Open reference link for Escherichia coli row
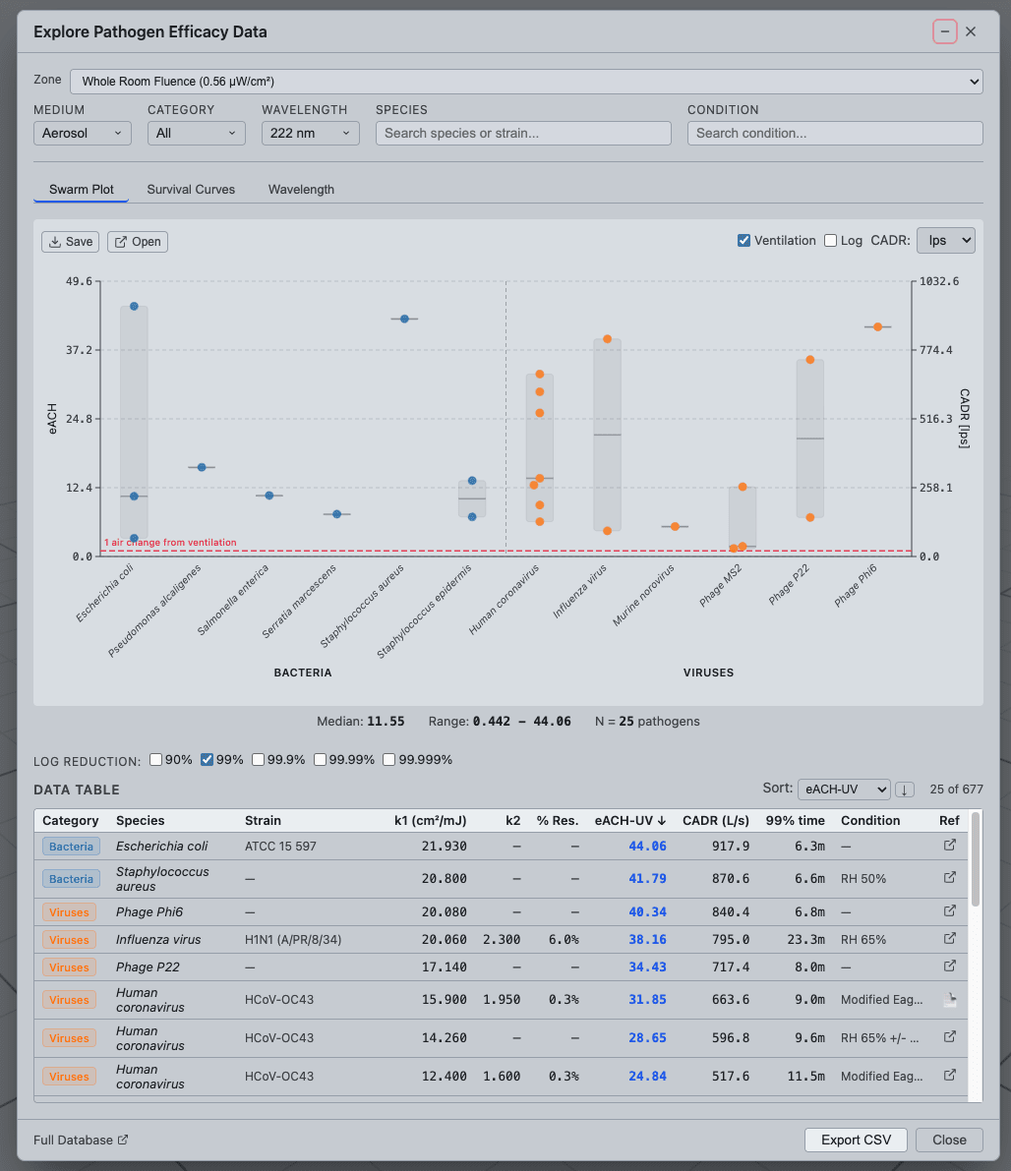Viewport: 1011px width, 1171px height. (949, 846)
